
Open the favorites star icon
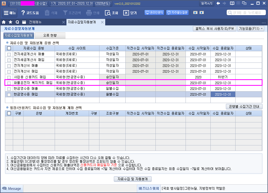click(x=10, y=22)
